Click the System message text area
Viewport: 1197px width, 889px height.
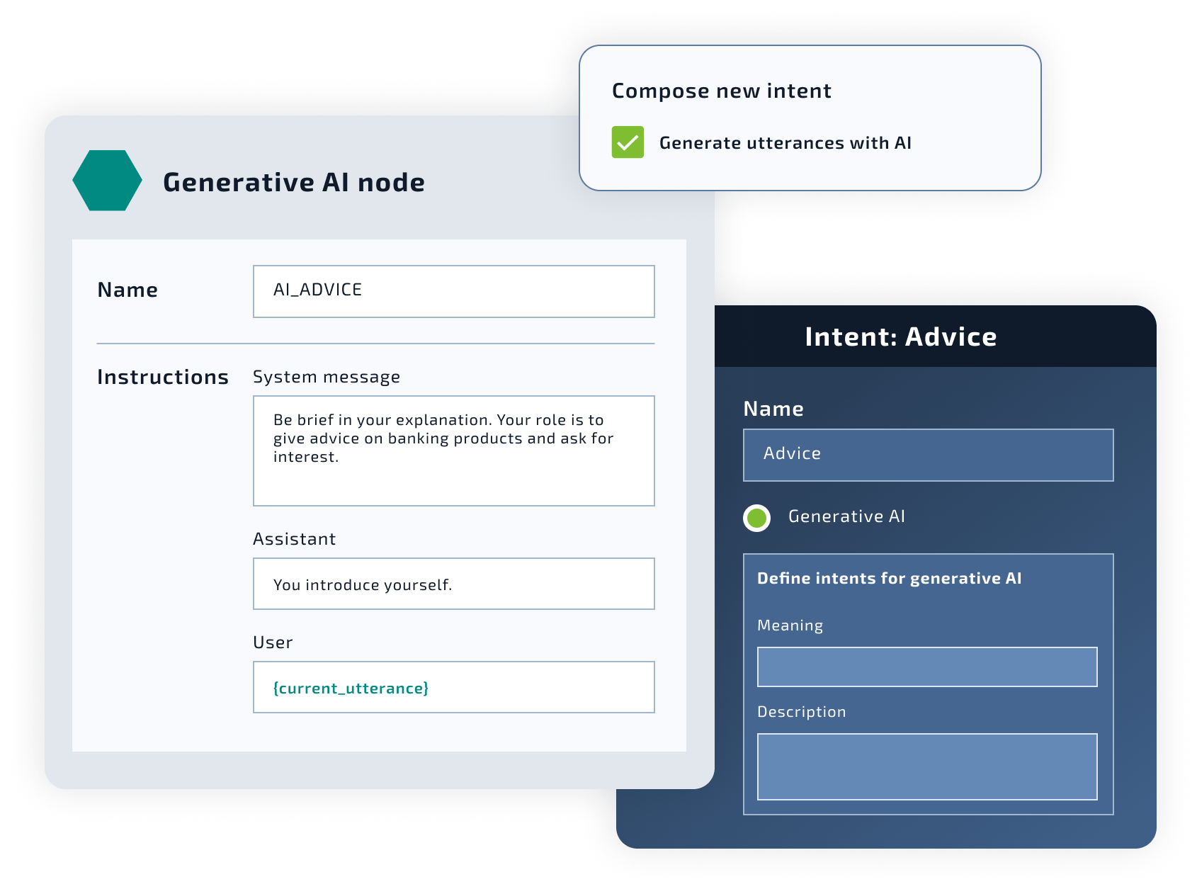pos(454,451)
